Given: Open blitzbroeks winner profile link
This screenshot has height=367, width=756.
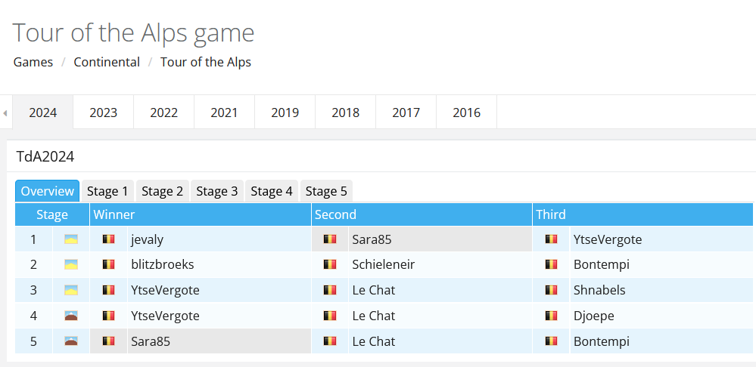Looking at the screenshot, I should coord(163,264).
